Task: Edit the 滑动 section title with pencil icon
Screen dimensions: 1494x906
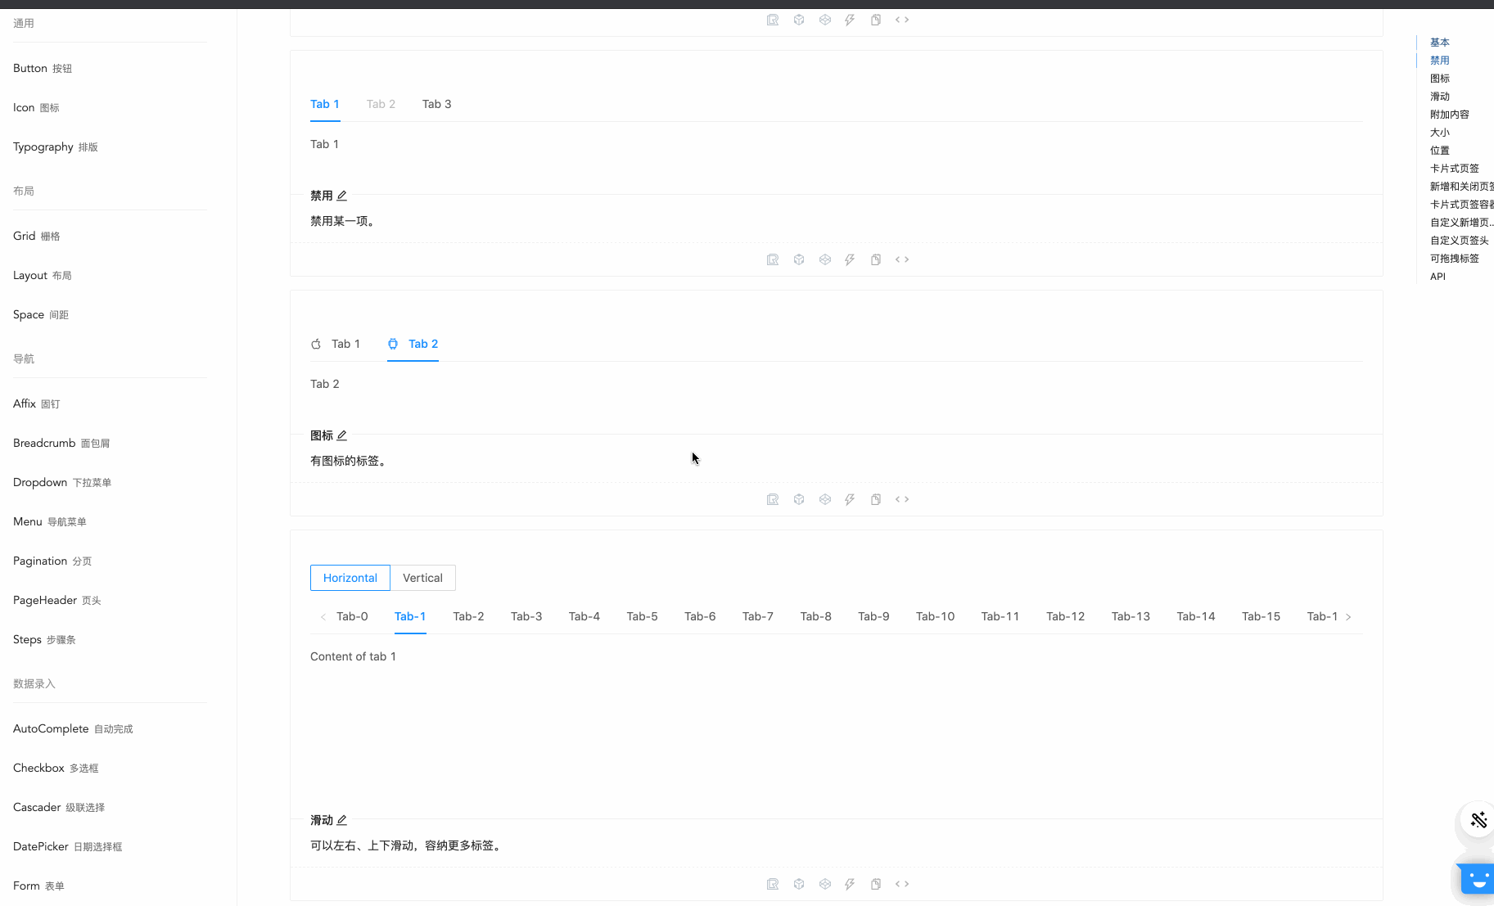Action: pyautogui.click(x=342, y=819)
